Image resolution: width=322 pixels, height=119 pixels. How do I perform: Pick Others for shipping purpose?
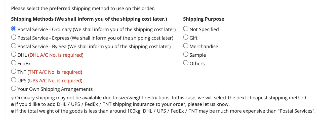186,63
